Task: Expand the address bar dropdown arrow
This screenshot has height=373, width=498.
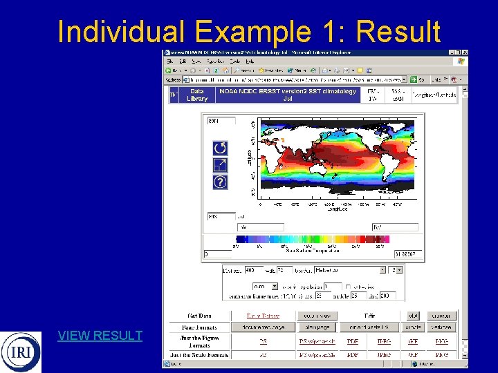Action: 404,79
